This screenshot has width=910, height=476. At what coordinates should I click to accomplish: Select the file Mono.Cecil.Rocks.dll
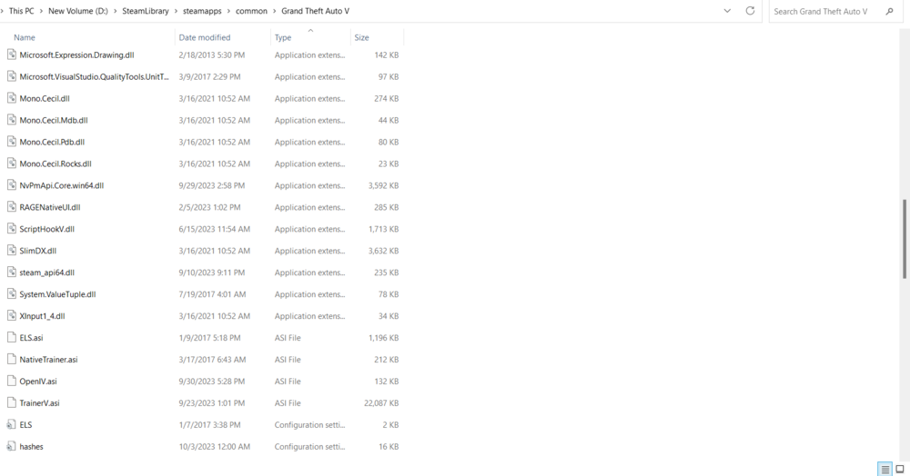[56, 164]
